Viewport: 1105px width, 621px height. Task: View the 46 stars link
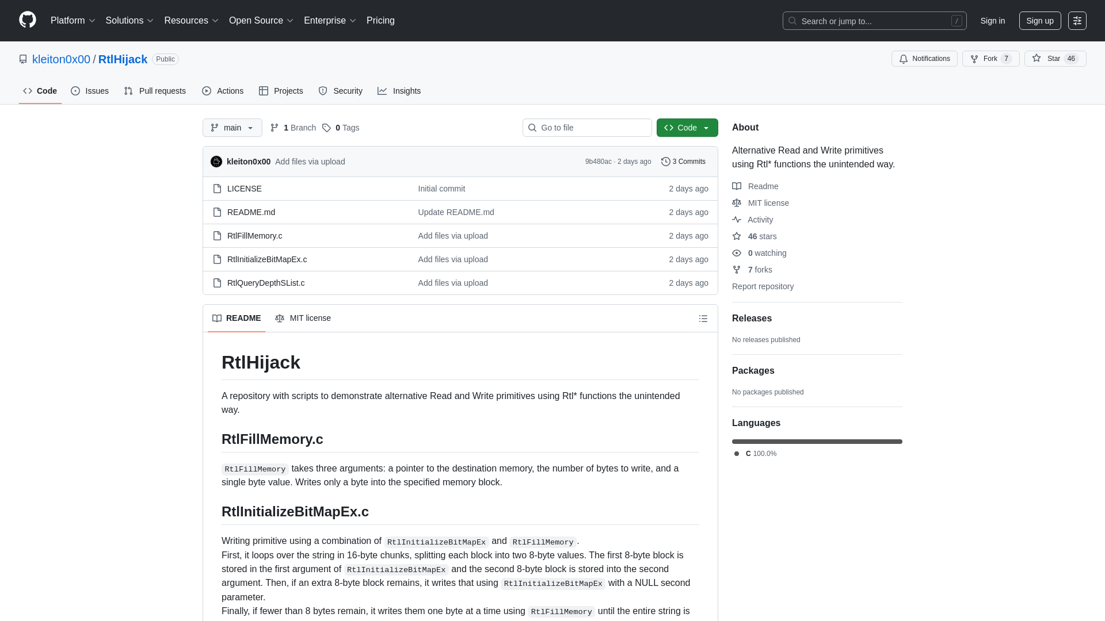(755, 236)
